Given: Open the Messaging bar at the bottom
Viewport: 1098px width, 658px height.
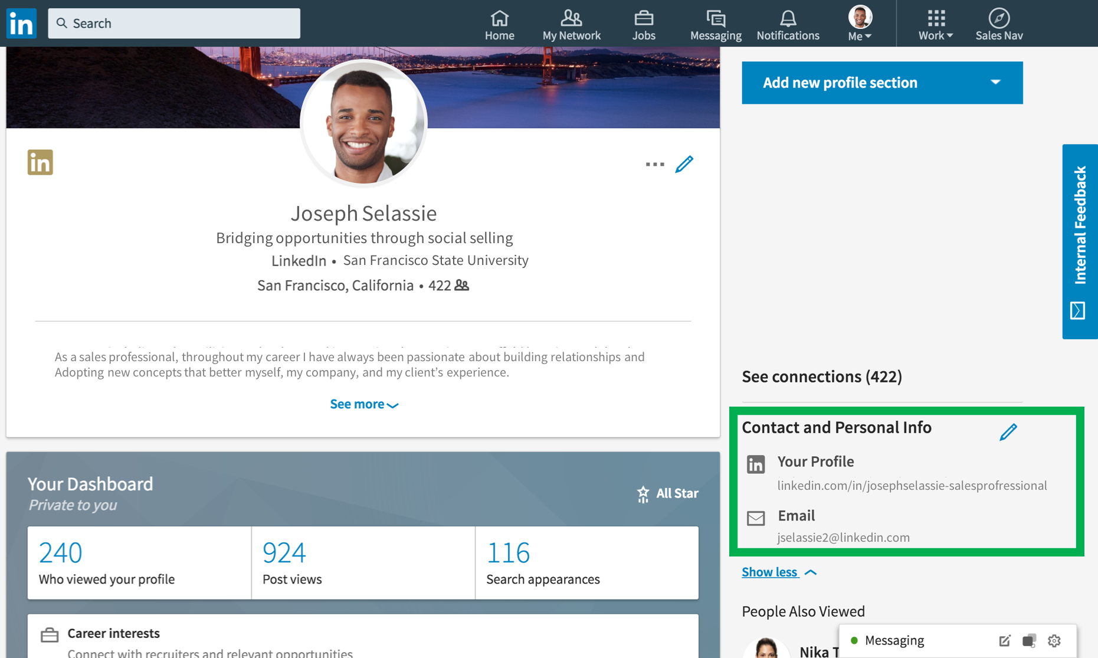Looking at the screenshot, I should pyautogui.click(x=958, y=640).
